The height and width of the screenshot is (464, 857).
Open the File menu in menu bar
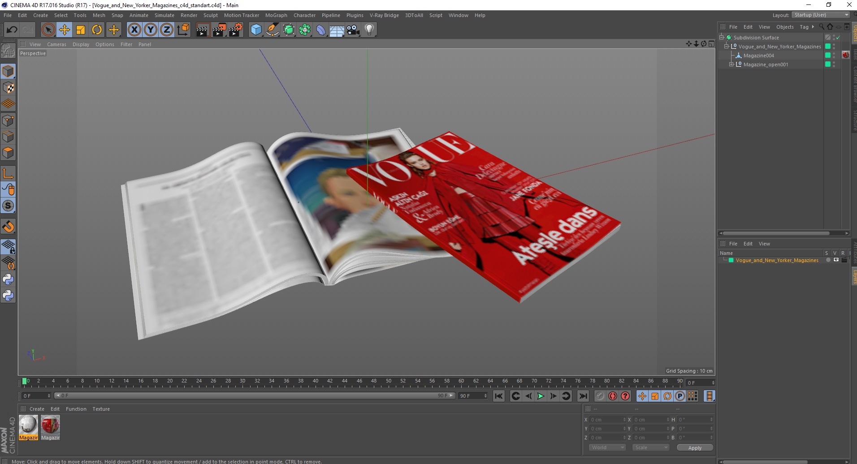coord(8,15)
